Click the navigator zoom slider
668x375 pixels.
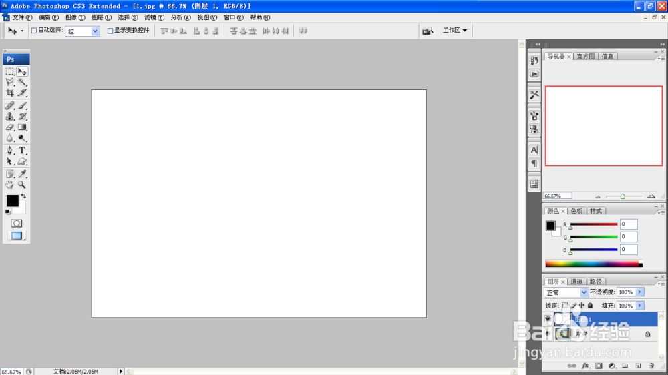point(623,196)
